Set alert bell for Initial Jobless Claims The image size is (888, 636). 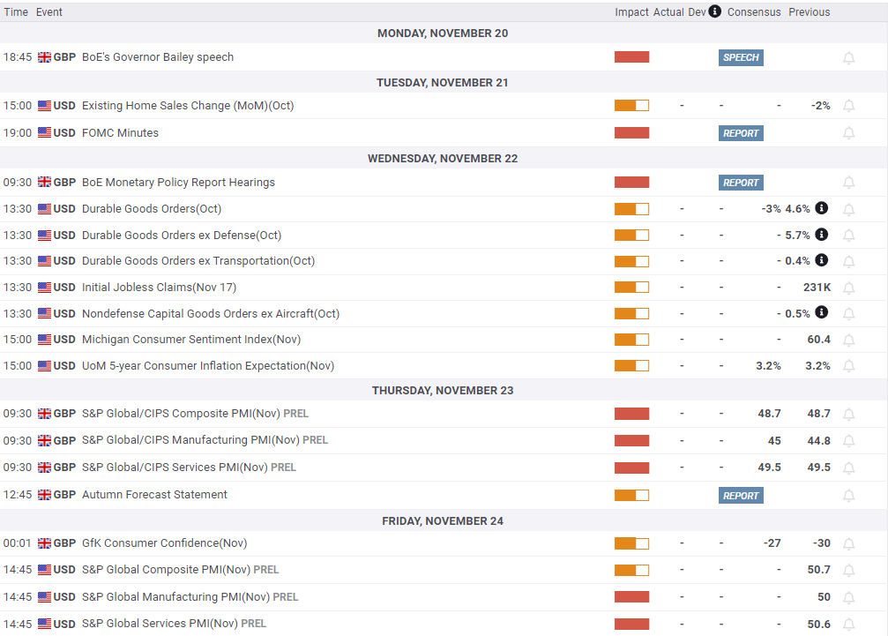point(848,288)
